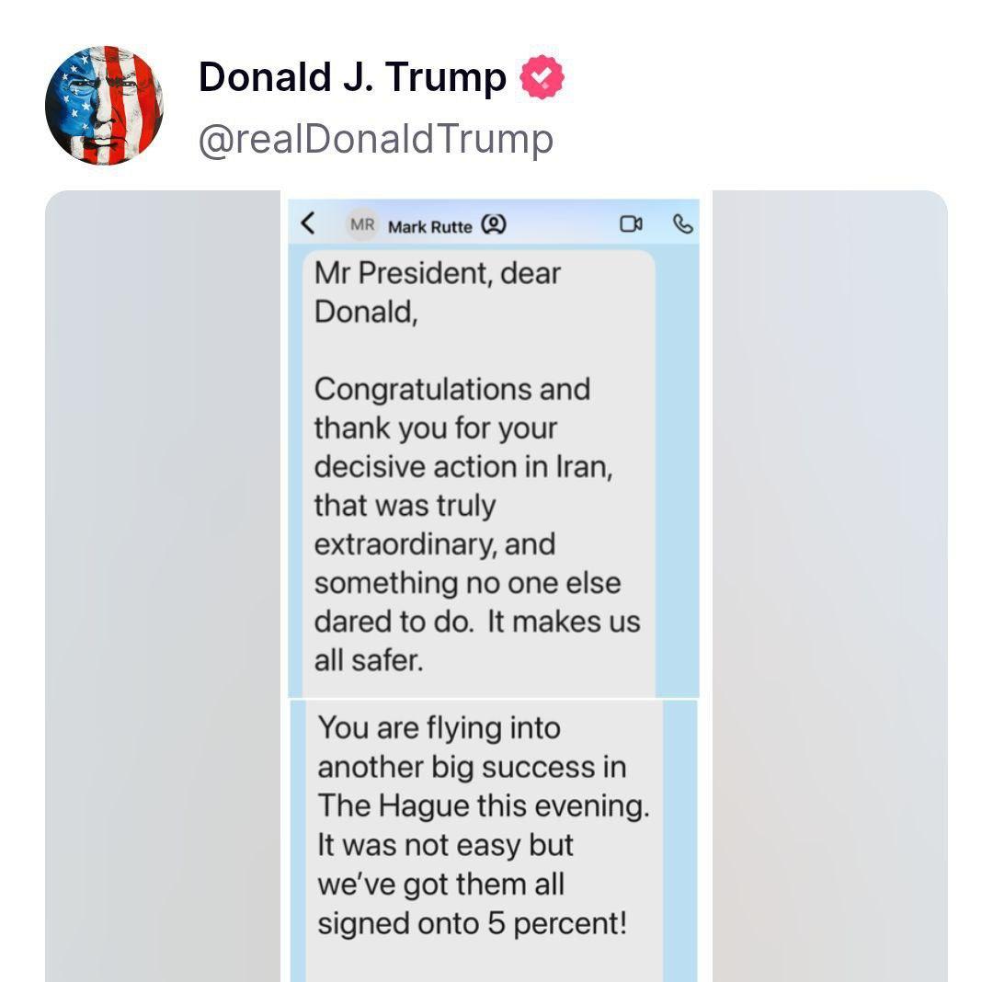993x982 pixels.
Task: Click the Donald J. Trump display name
Action: click(352, 78)
